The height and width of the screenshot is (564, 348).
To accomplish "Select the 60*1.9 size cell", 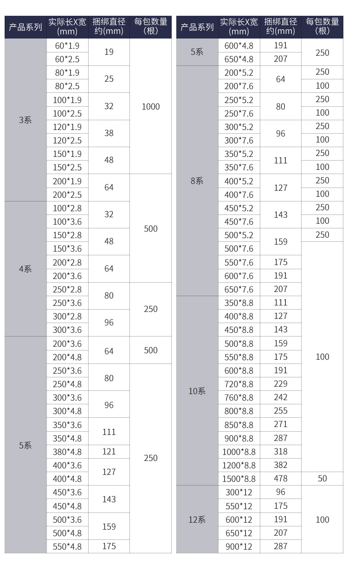I will (x=67, y=45).
